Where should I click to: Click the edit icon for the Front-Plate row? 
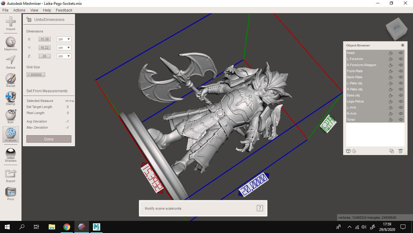pyautogui.click(x=391, y=71)
